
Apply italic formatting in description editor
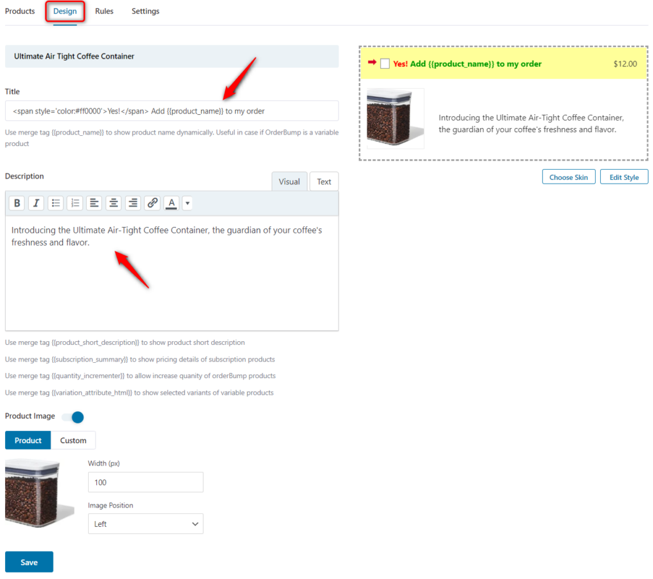(36, 203)
